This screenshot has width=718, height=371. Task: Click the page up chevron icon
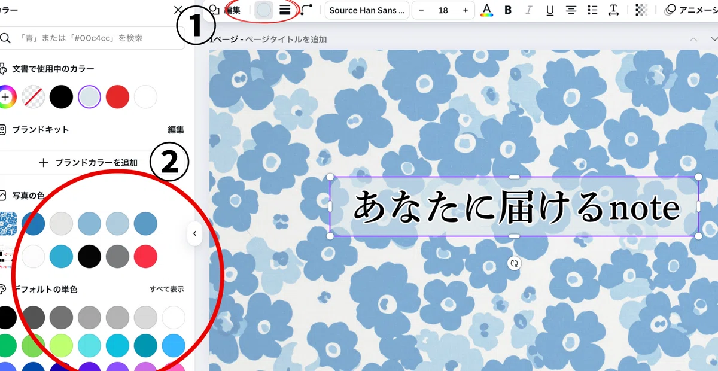pyautogui.click(x=693, y=39)
